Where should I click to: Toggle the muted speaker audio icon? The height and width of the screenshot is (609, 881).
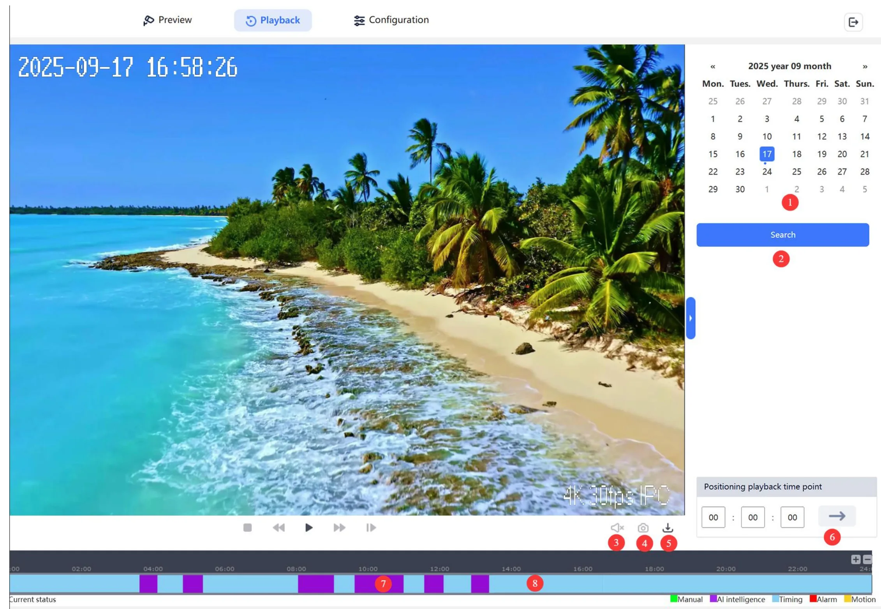(x=617, y=528)
